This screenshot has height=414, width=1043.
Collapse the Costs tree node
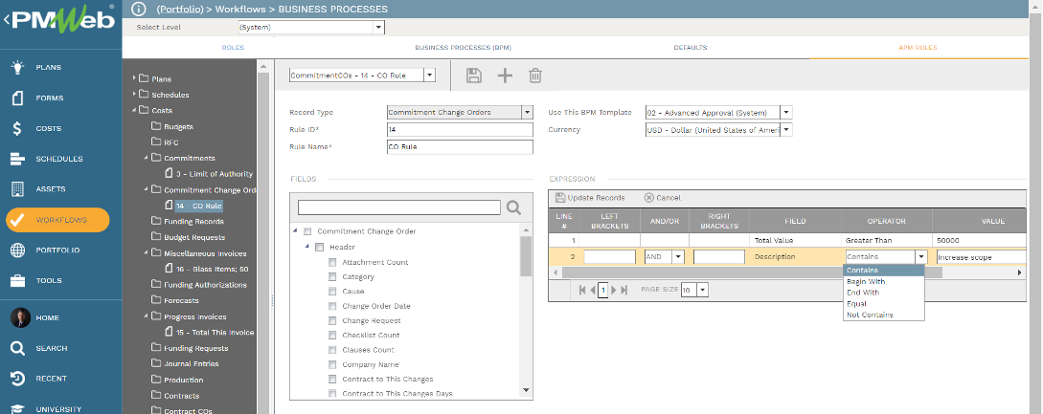134,110
